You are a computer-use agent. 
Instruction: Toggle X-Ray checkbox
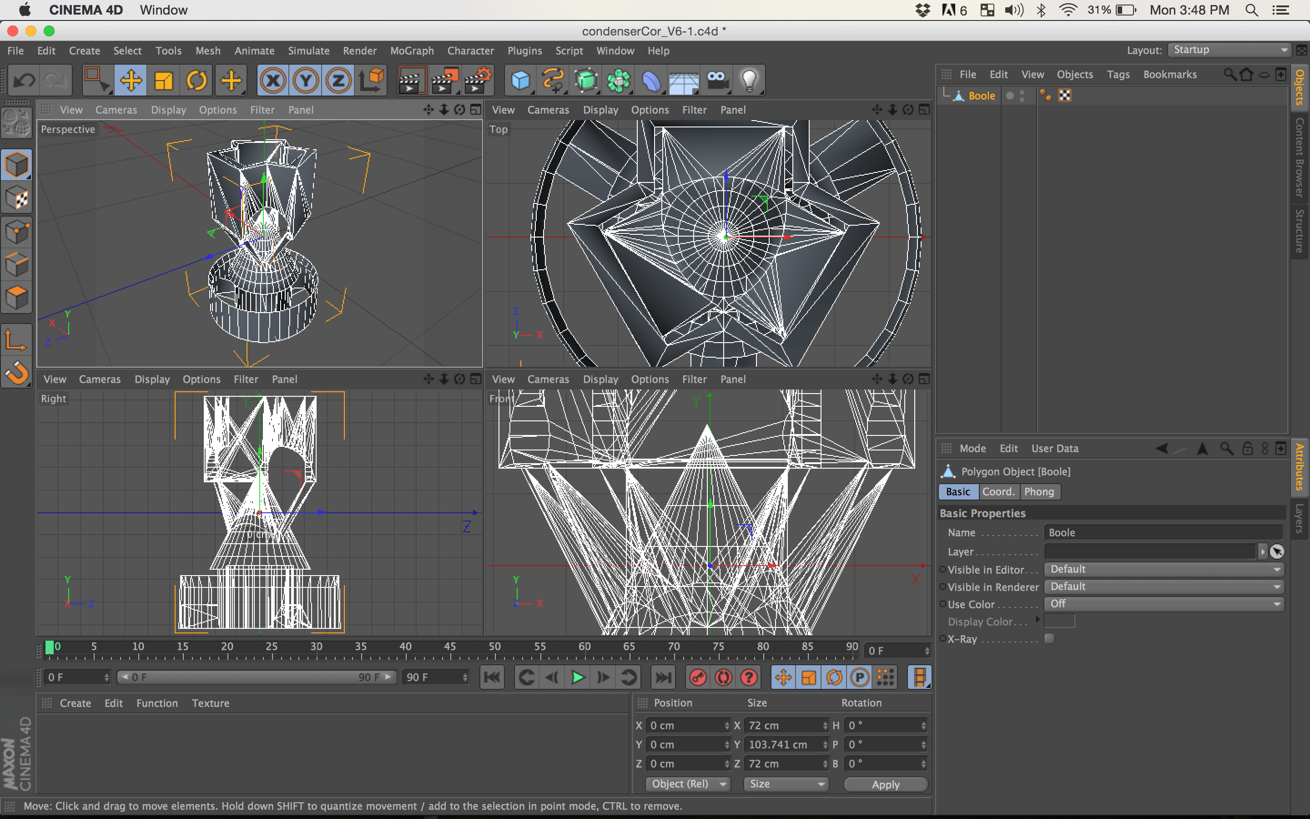click(x=1049, y=639)
